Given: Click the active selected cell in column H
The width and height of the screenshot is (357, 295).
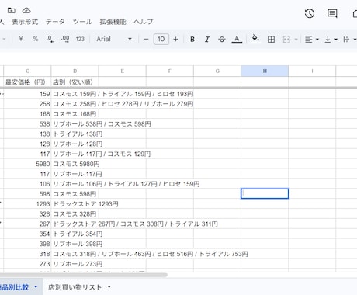Looking at the screenshot, I should click(x=265, y=194).
